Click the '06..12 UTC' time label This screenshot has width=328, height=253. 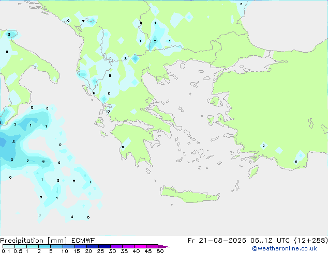(x=270, y=241)
